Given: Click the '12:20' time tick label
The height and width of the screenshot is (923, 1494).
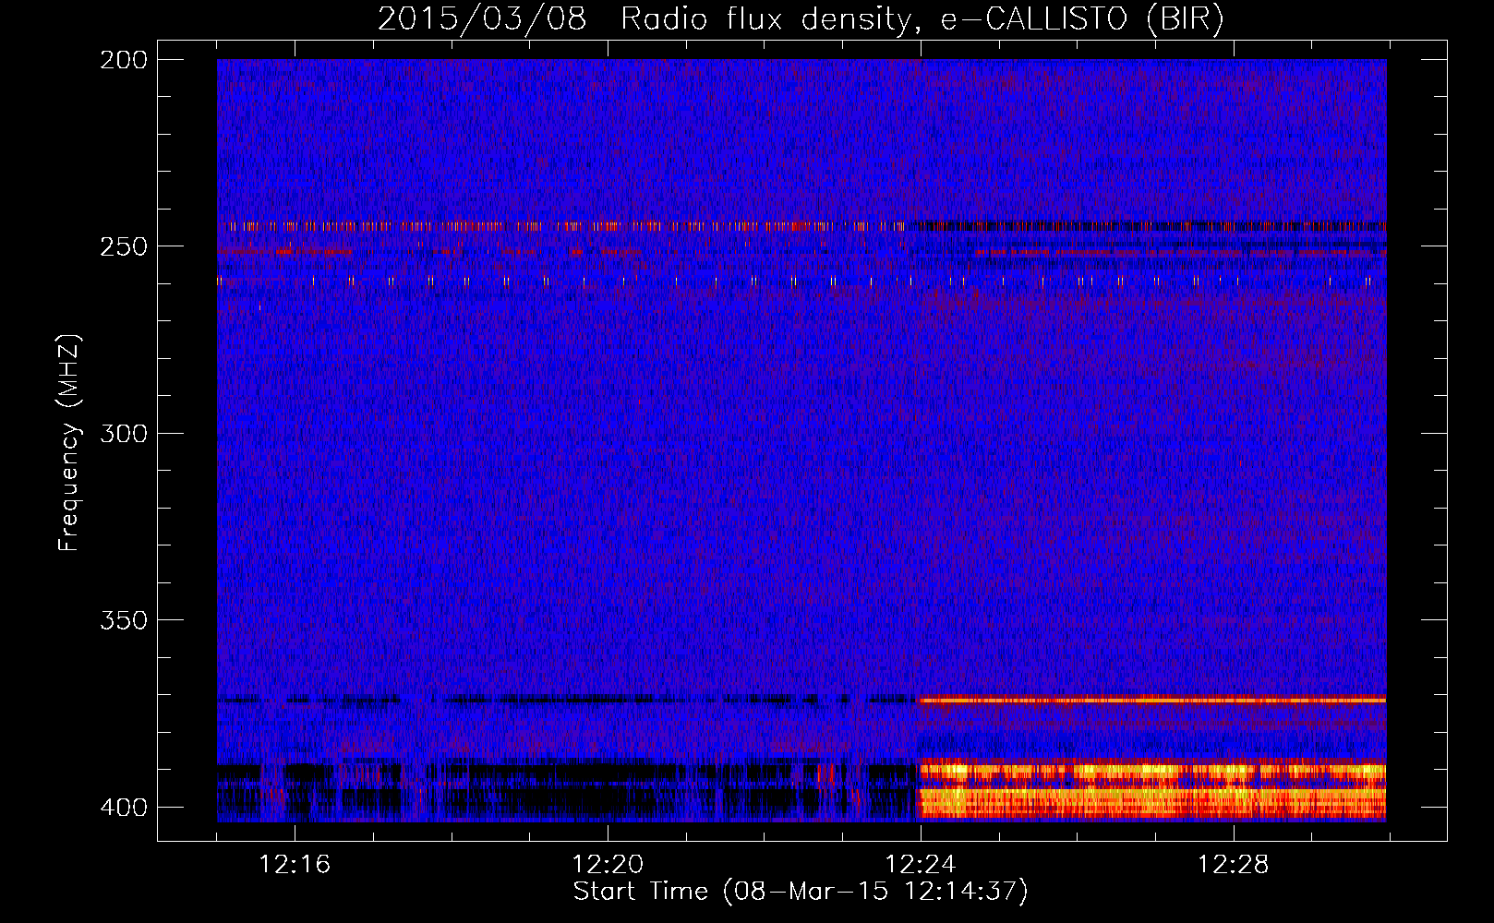Looking at the screenshot, I should [608, 865].
